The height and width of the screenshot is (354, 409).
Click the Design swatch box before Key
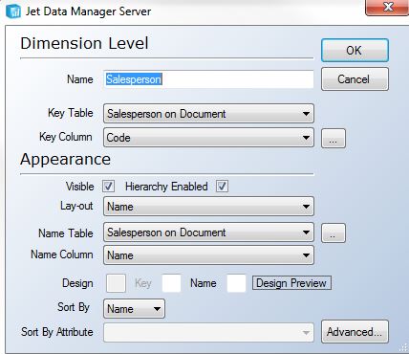(116, 283)
